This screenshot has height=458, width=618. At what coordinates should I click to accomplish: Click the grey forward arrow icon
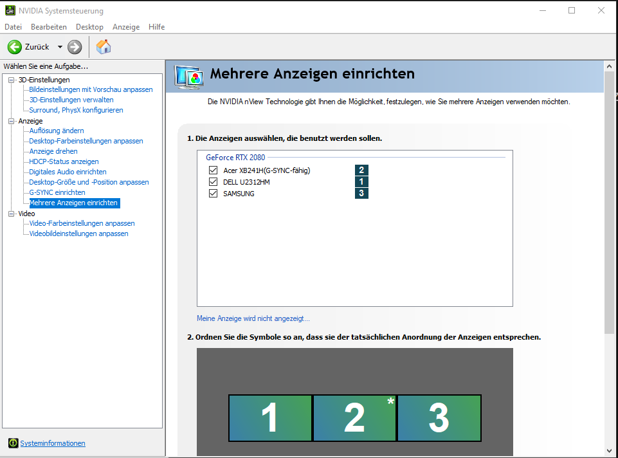pyautogui.click(x=75, y=47)
